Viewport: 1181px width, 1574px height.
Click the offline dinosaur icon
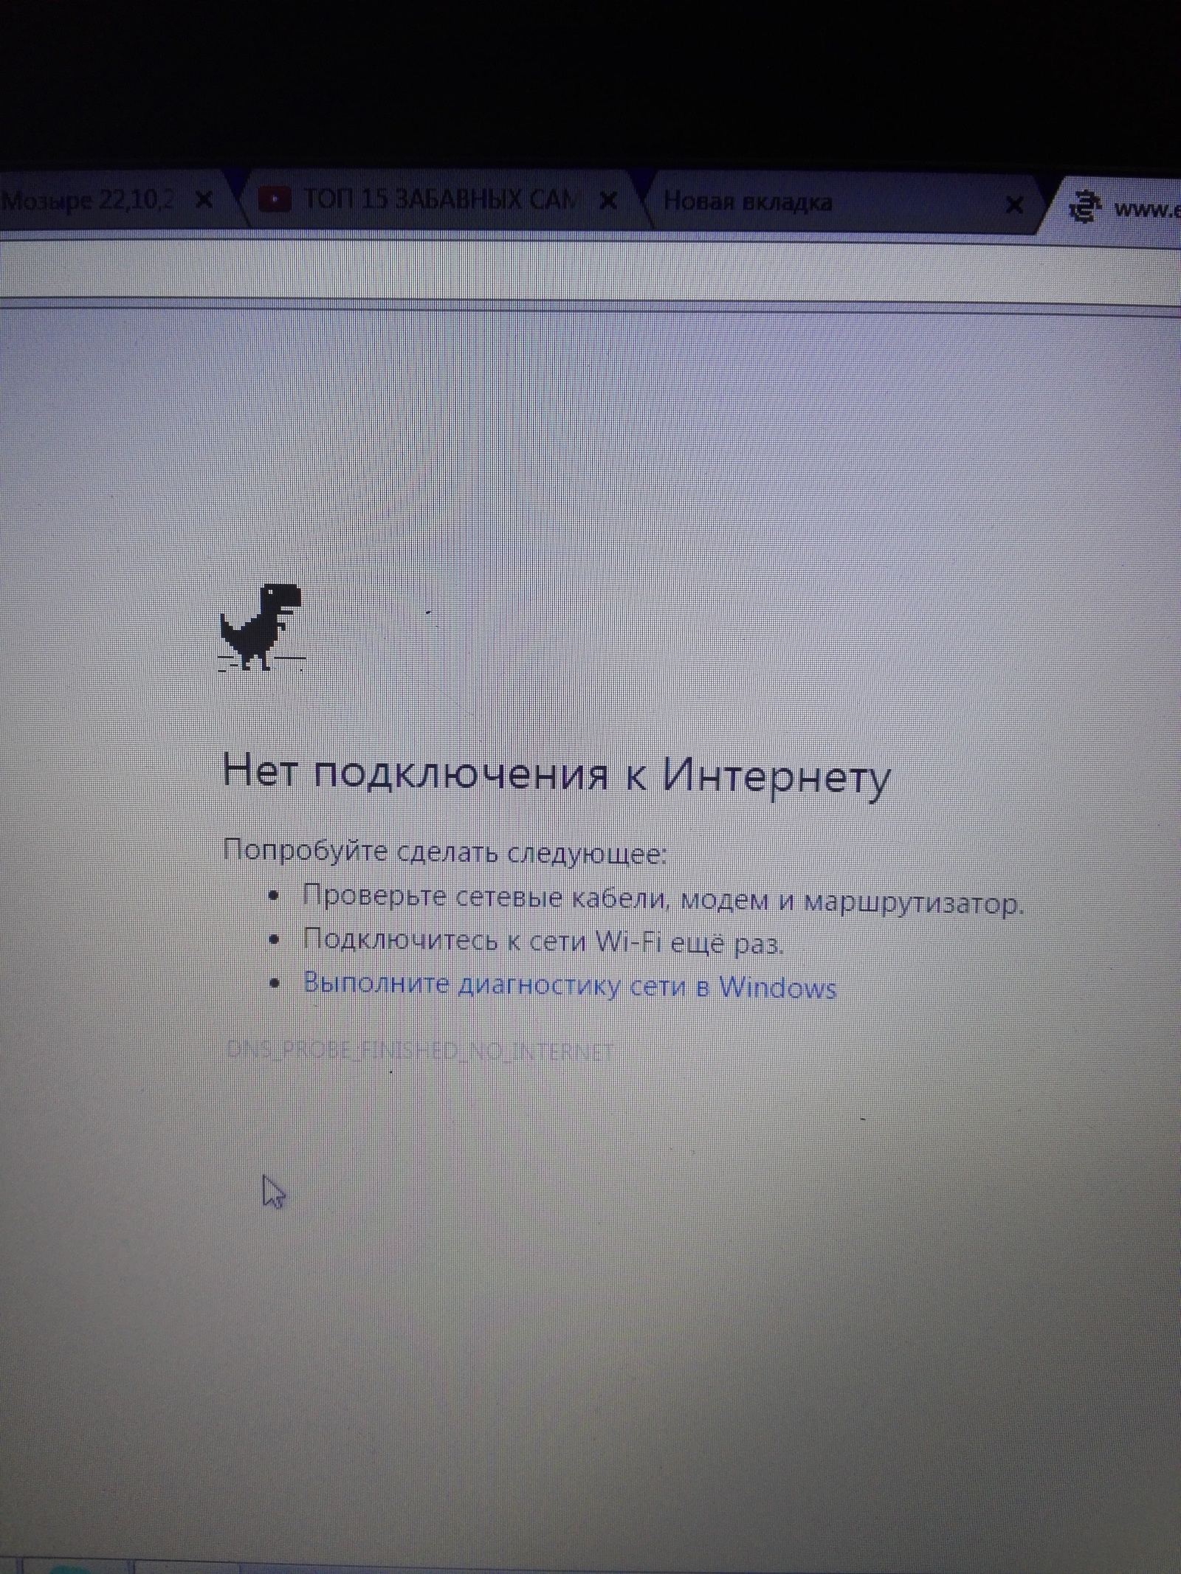pos(262,628)
